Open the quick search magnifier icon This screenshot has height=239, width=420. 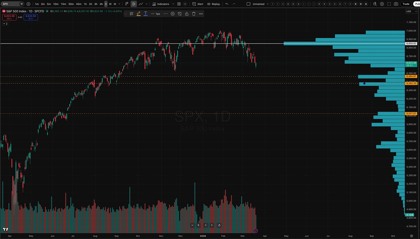tap(375, 4)
